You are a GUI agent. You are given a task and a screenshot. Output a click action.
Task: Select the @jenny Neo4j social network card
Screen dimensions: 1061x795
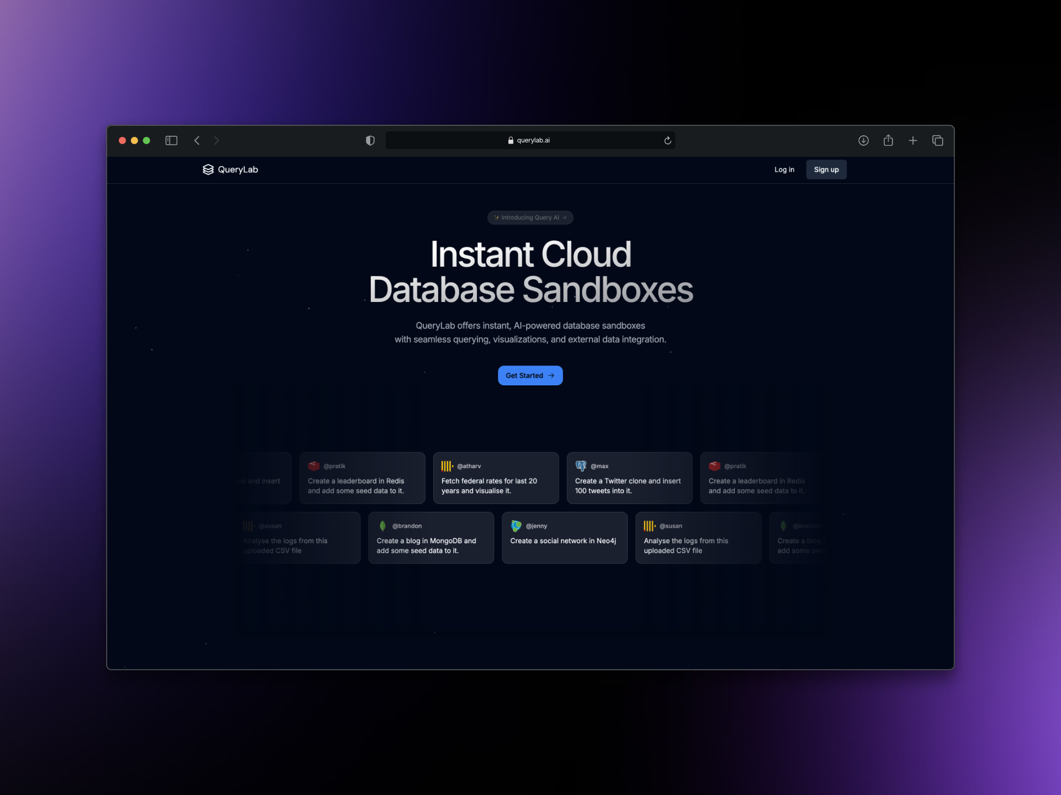coord(565,538)
